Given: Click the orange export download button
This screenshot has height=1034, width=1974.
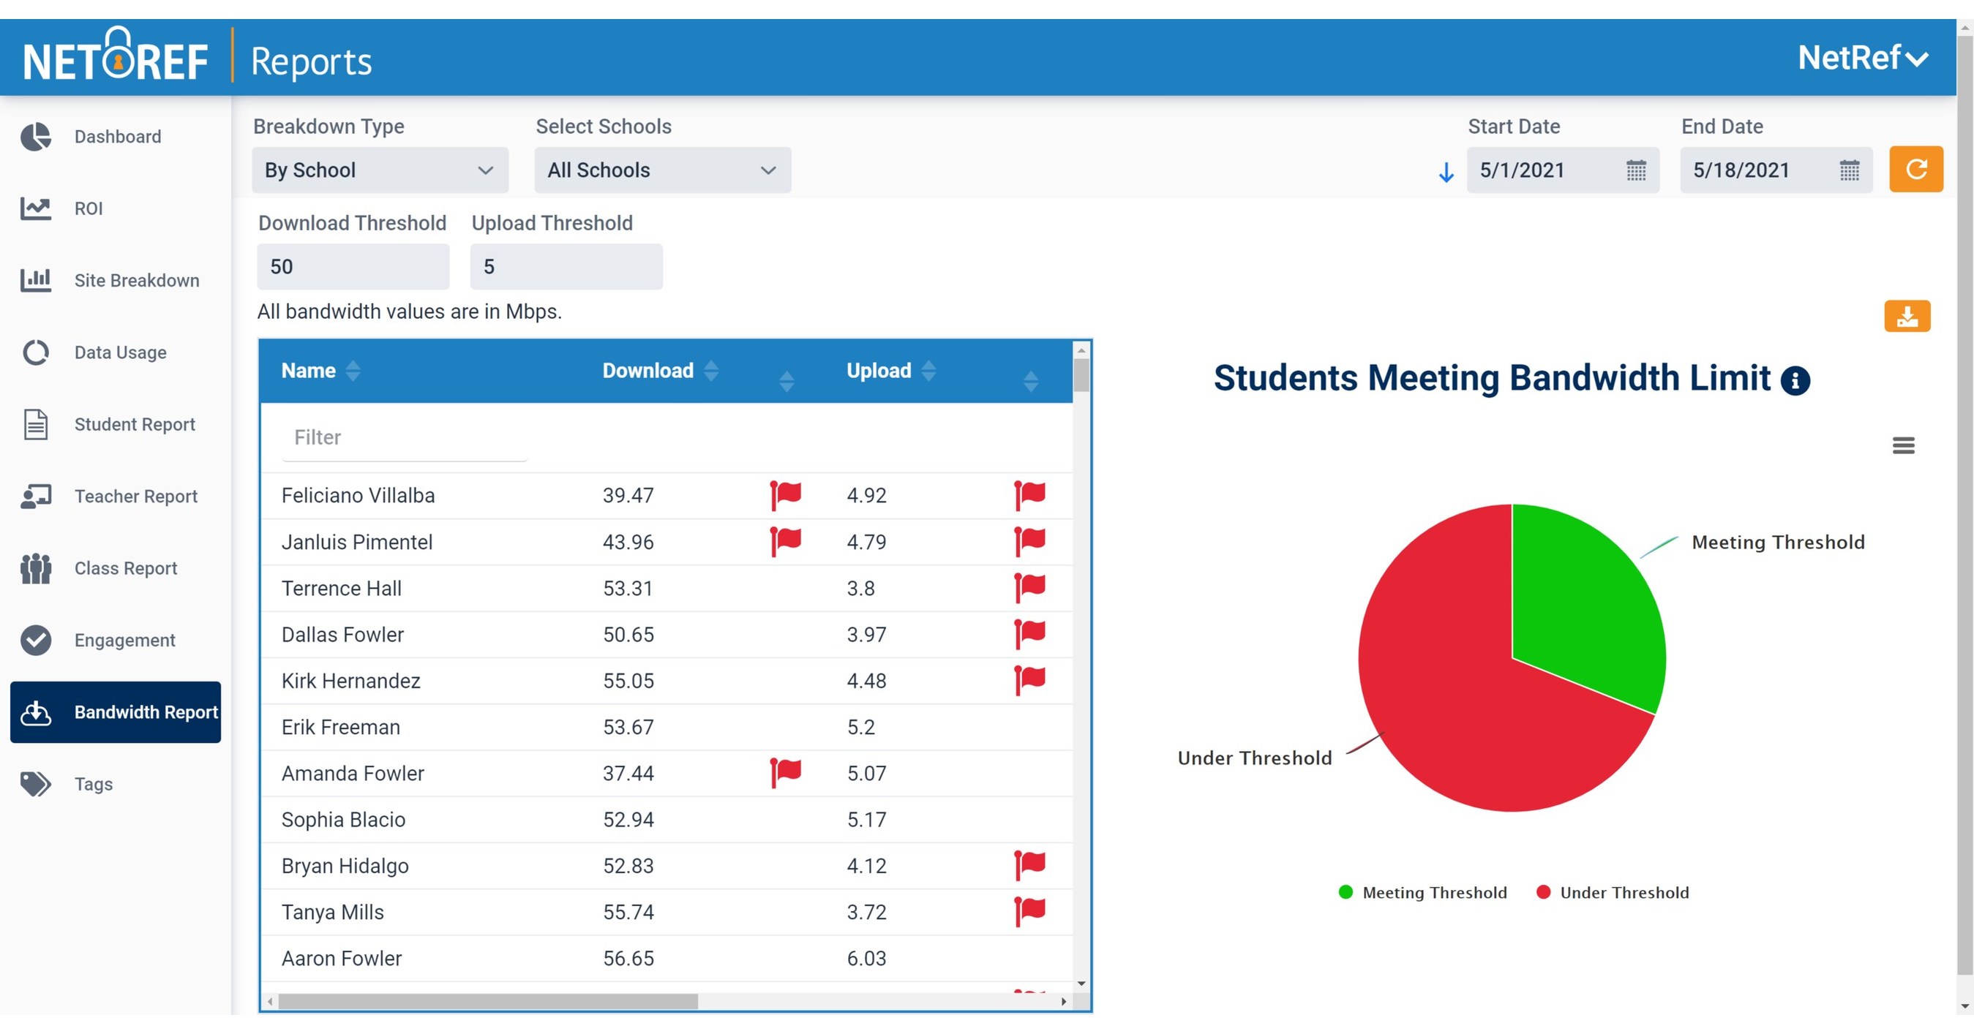Looking at the screenshot, I should (x=1908, y=317).
